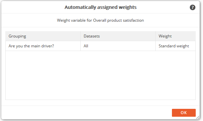Click the 'Automatically assigned weights' dialog title
Screen dimensions: 203x121
tap(101, 7)
